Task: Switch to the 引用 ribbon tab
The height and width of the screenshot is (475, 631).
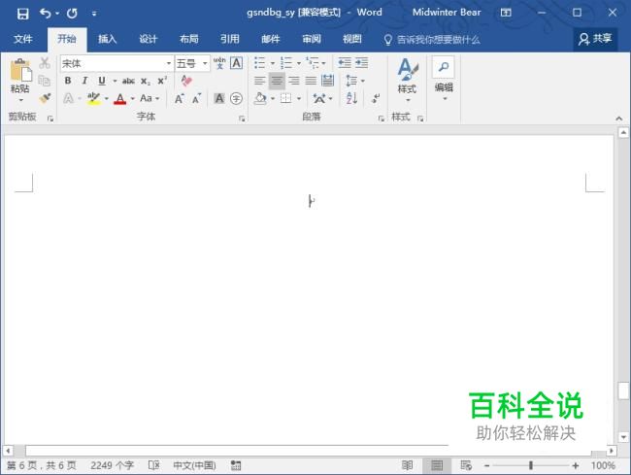Action: (x=230, y=39)
